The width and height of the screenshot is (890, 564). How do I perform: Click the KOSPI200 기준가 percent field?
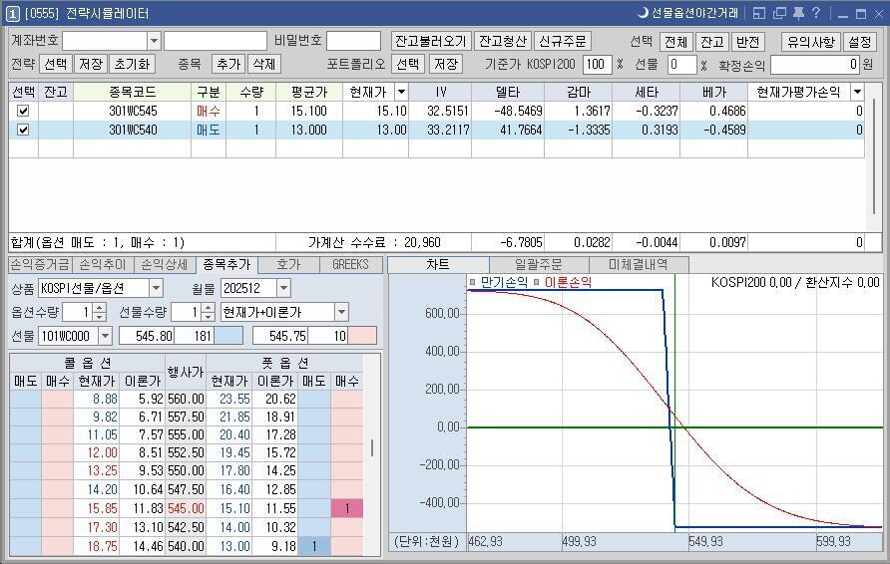597,64
